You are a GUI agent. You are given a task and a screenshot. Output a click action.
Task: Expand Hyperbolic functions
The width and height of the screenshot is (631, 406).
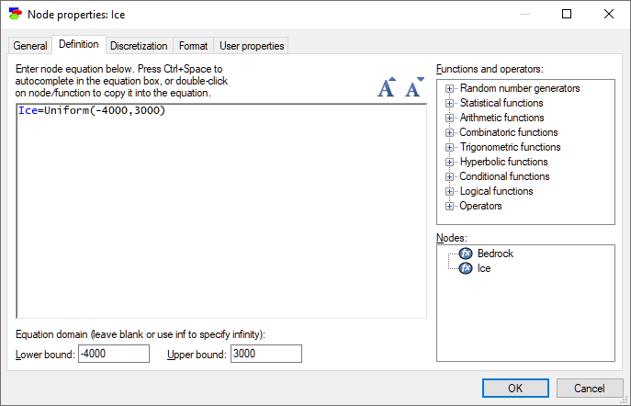point(449,162)
